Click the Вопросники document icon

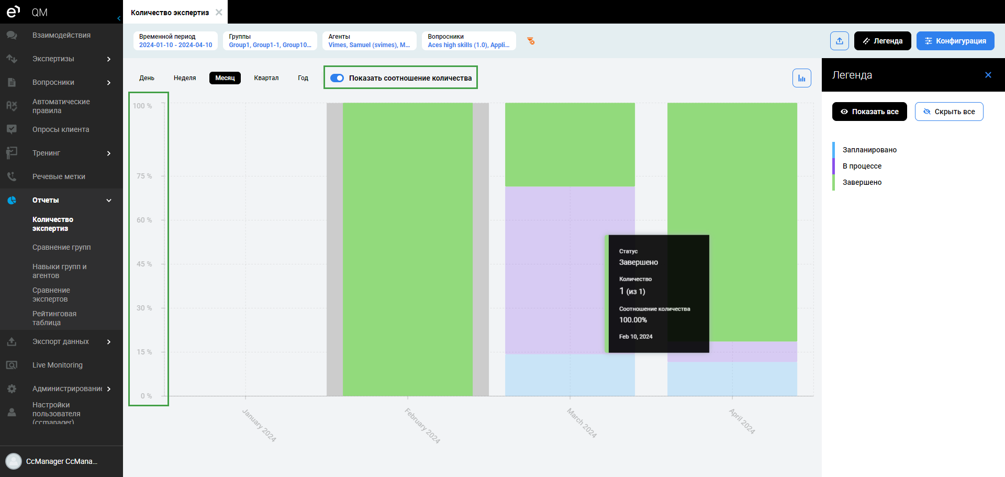[12, 82]
